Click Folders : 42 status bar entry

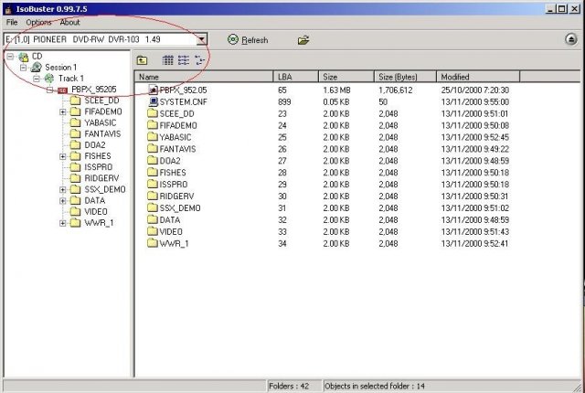[289, 387]
